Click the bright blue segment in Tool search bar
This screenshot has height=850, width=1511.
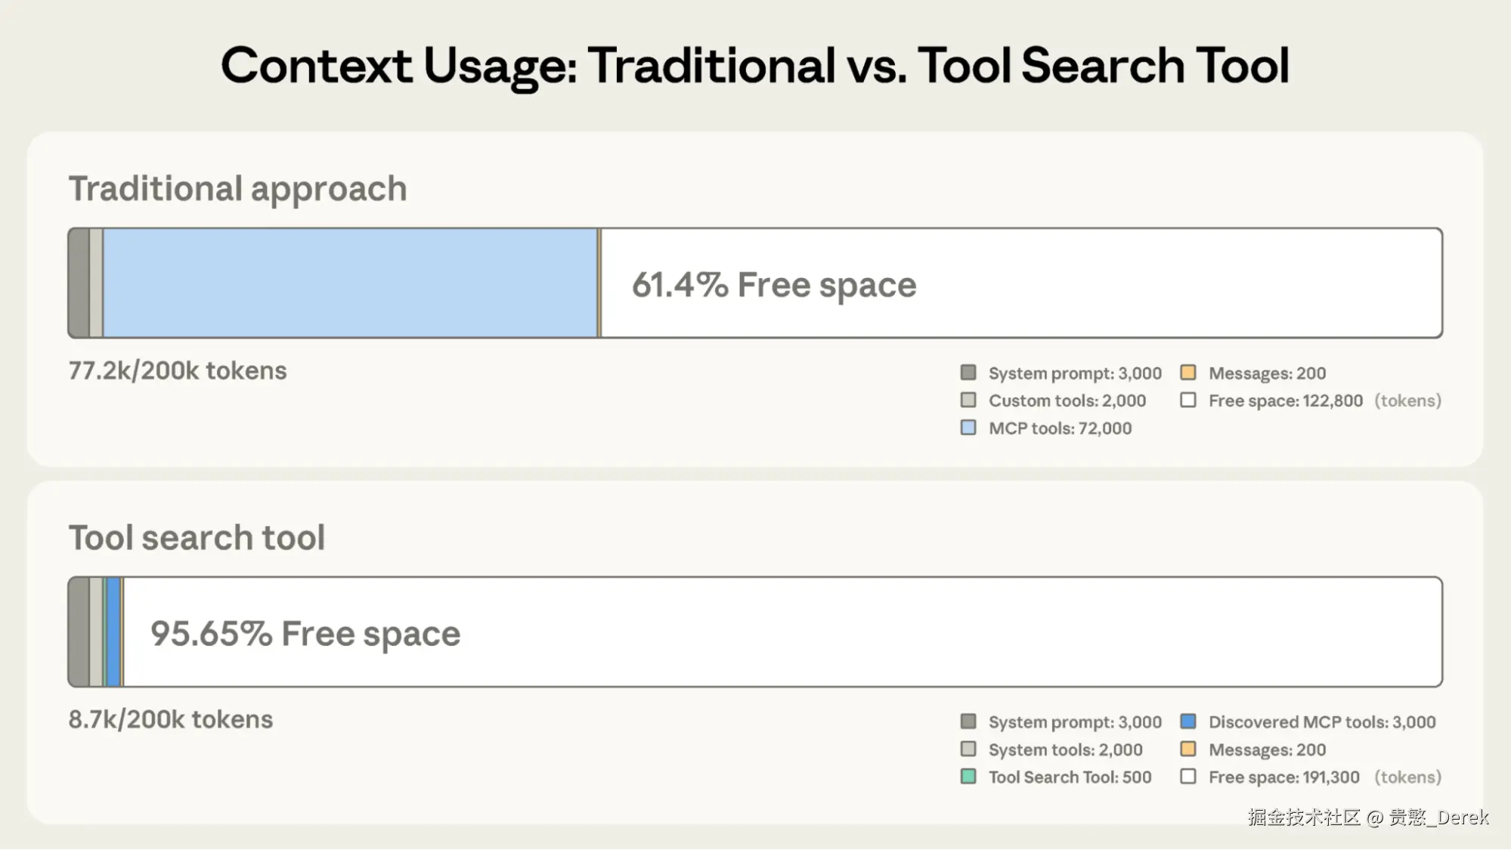113,632
